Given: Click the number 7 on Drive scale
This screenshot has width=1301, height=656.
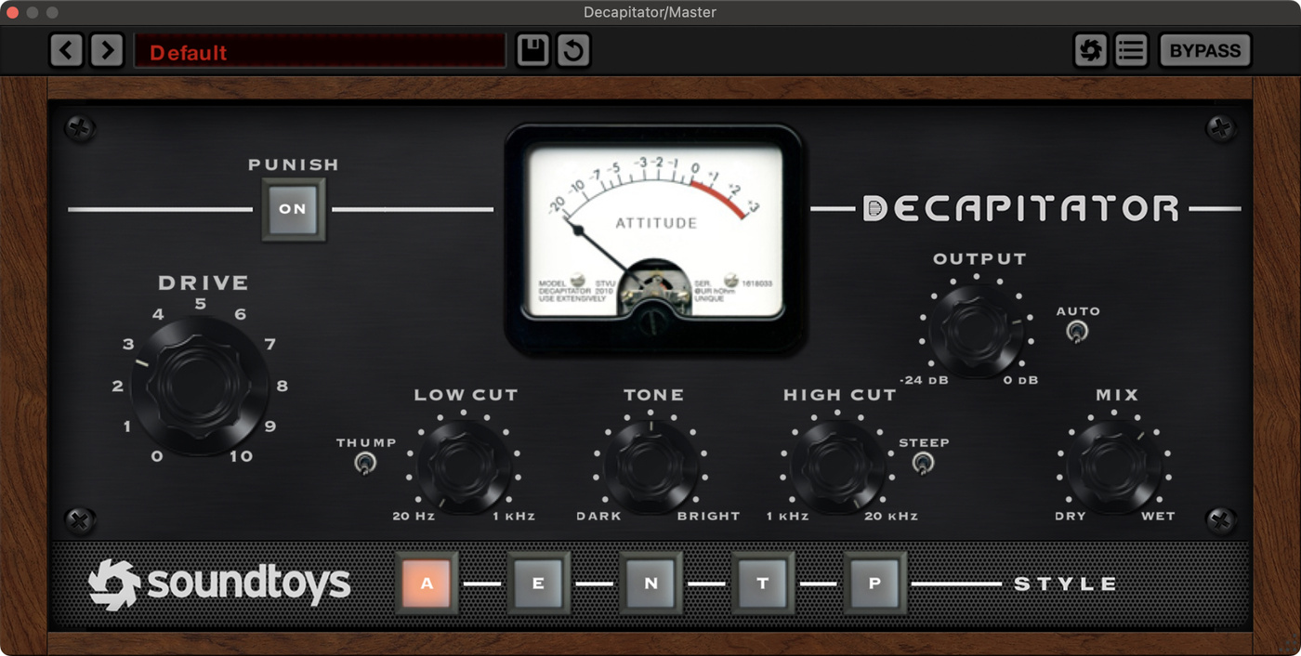Looking at the screenshot, I should [270, 345].
